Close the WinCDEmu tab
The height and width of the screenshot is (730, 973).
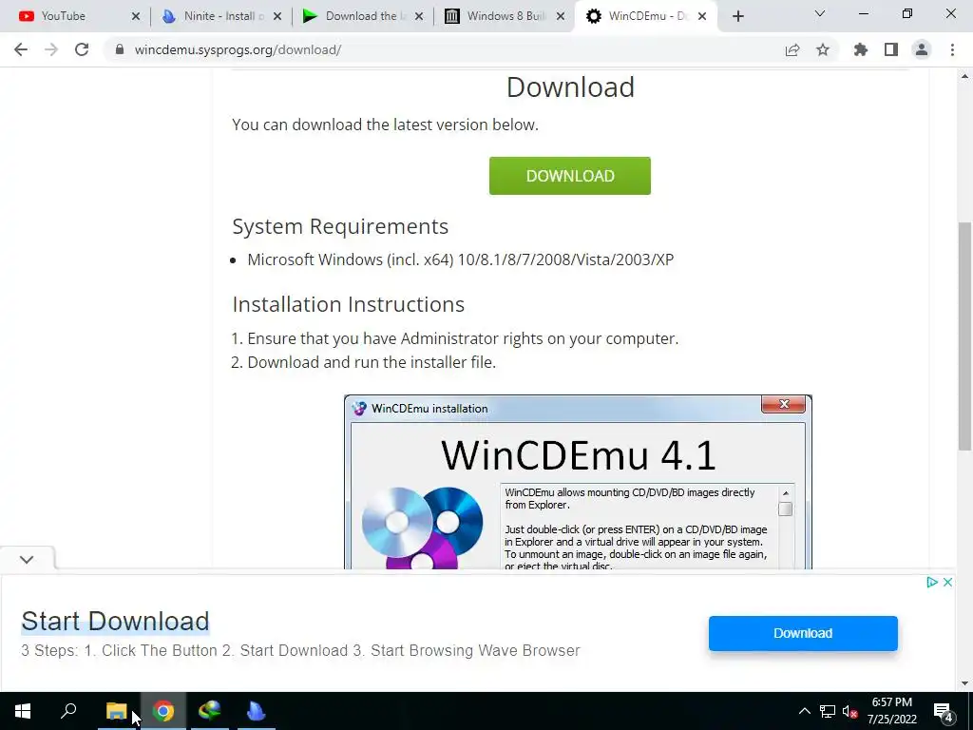[x=702, y=16]
